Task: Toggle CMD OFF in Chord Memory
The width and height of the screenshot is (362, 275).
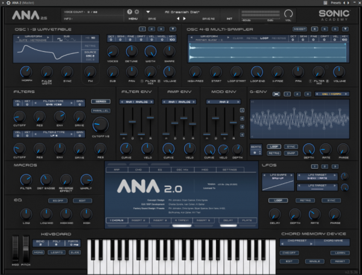Action: 289,253
